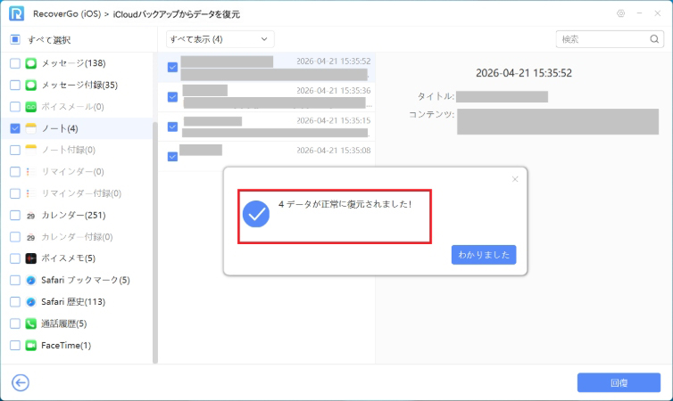
Task: Check the カレンダー(251) checkbox
Action: [x=15, y=215]
